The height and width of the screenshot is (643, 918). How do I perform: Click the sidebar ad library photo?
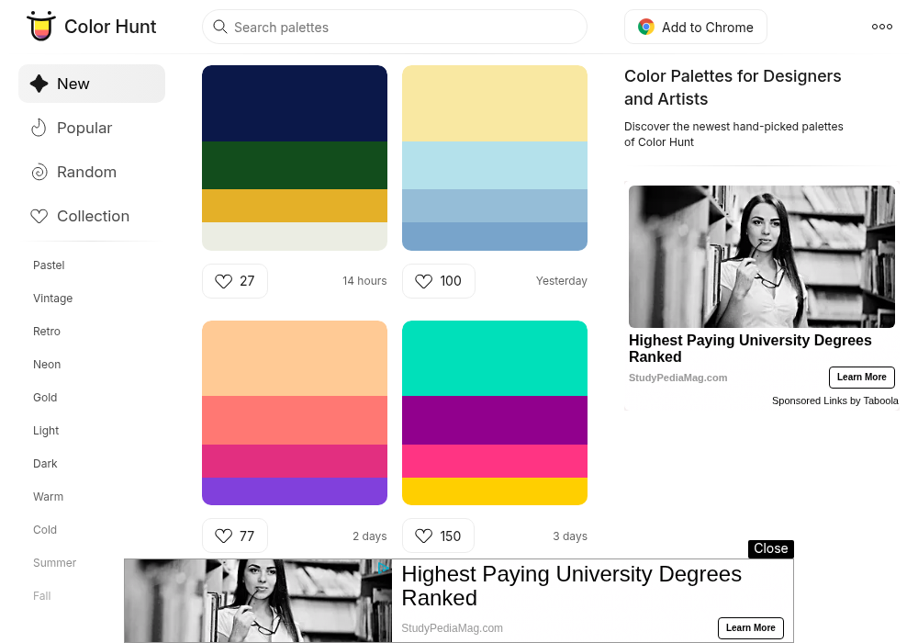pos(762,256)
